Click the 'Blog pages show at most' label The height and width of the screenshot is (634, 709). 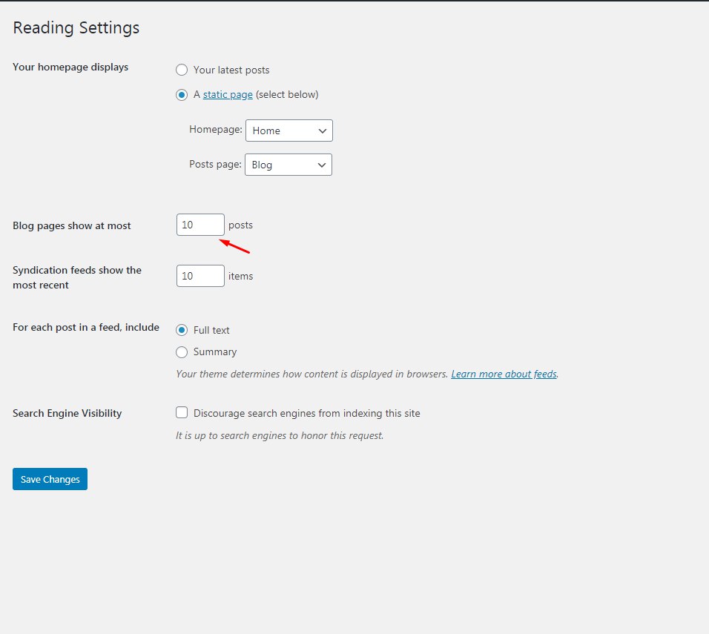click(x=71, y=225)
